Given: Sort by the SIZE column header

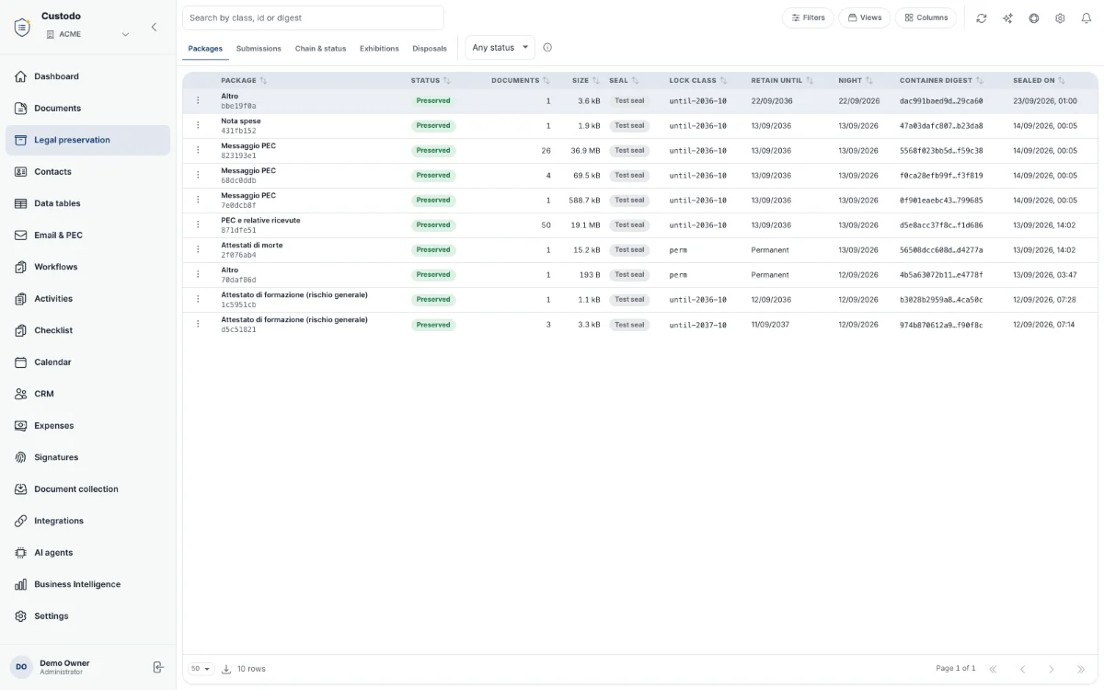Looking at the screenshot, I should [585, 81].
